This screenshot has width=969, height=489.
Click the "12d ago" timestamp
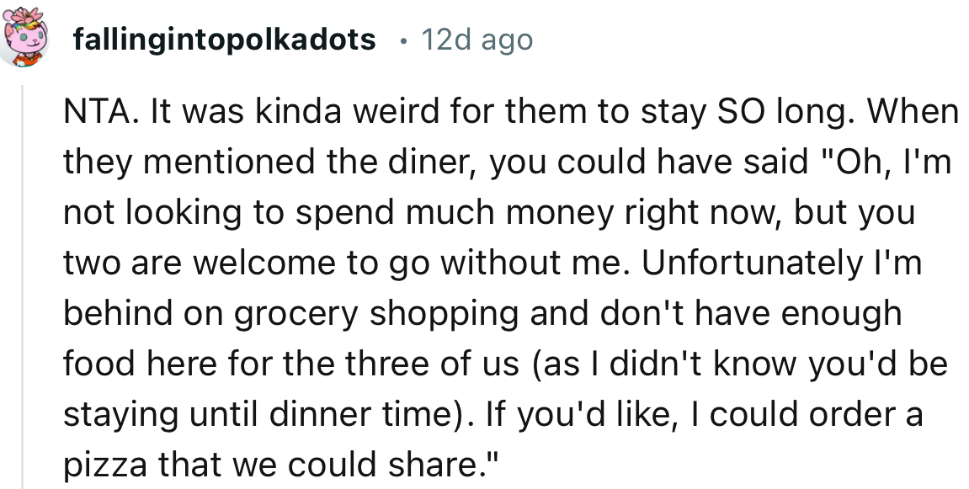pos(477,39)
